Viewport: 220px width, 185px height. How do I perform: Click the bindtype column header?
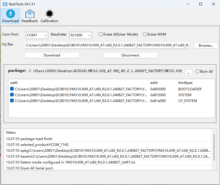(x=196, y=83)
